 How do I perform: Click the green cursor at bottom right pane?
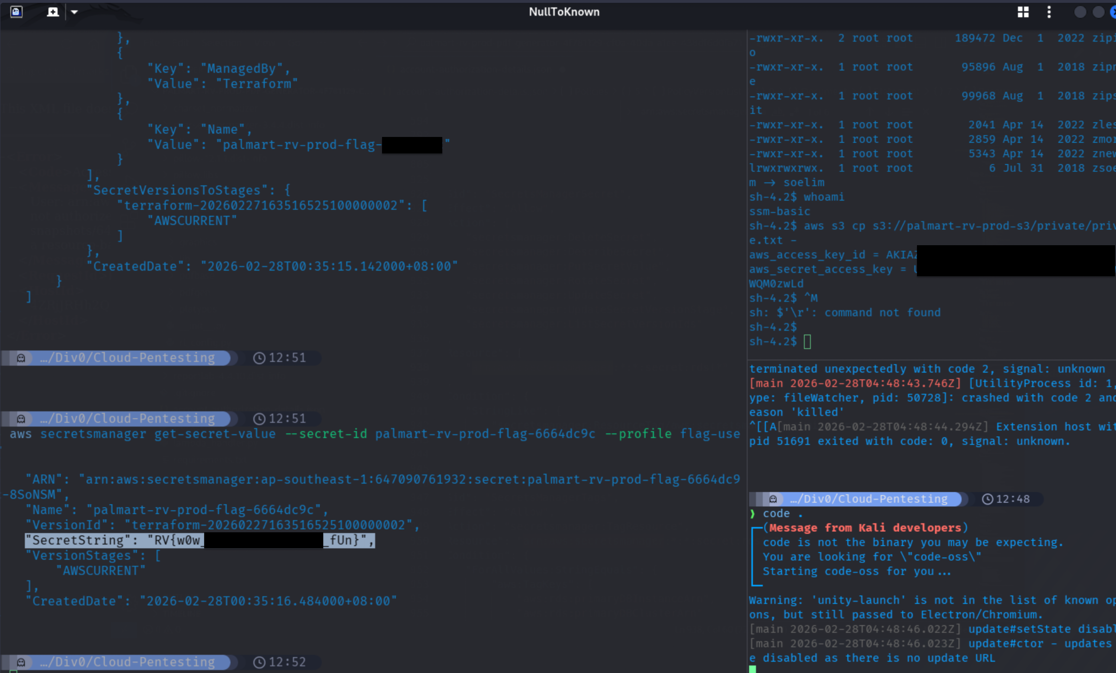pyautogui.click(x=753, y=669)
